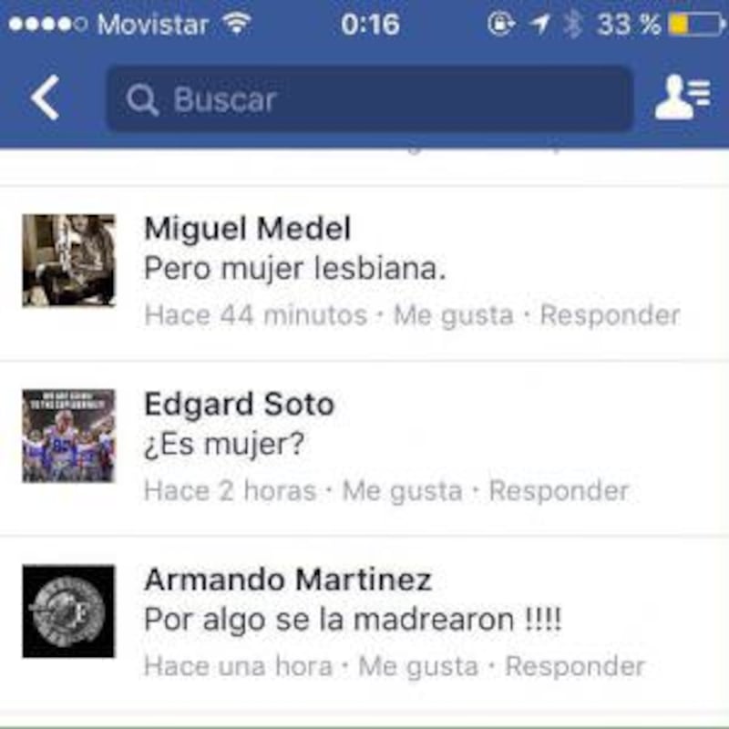Reply to Armando Martinez's comment
The height and width of the screenshot is (729, 729).
click(575, 666)
